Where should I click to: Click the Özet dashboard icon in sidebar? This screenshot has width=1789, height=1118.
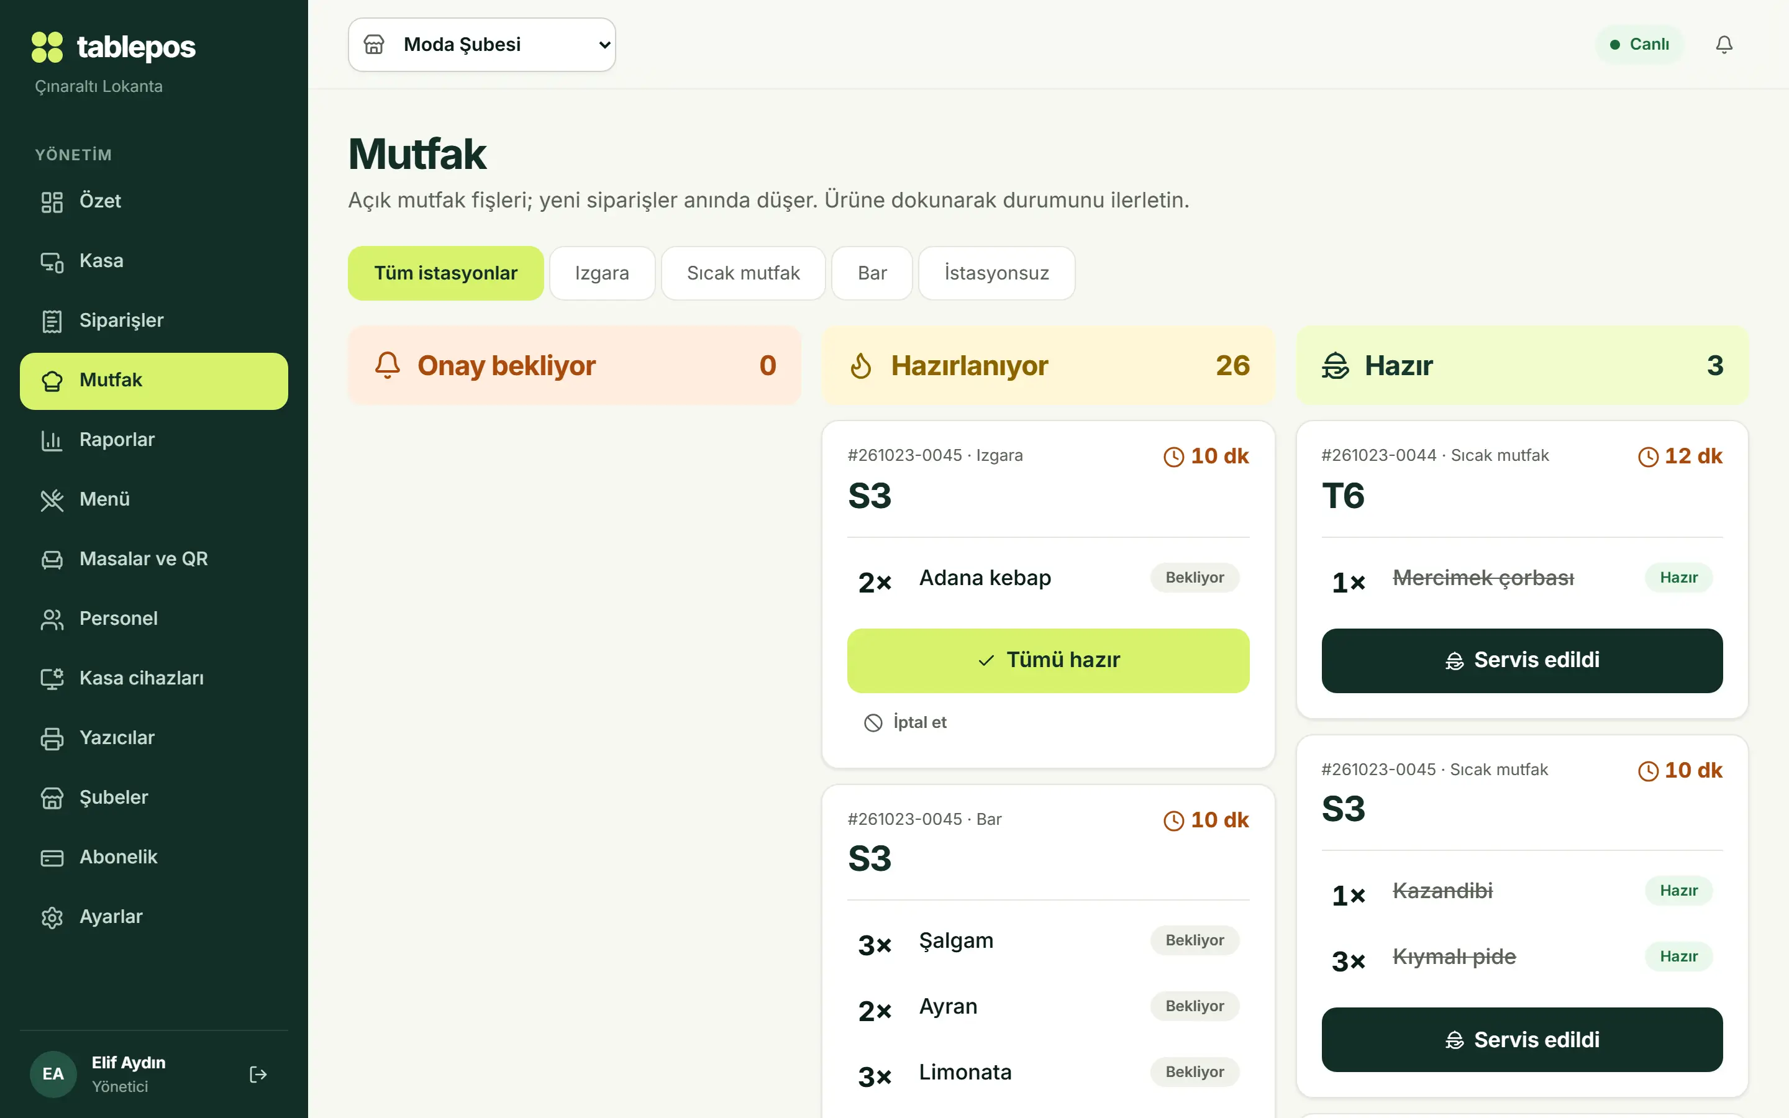coord(52,202)
